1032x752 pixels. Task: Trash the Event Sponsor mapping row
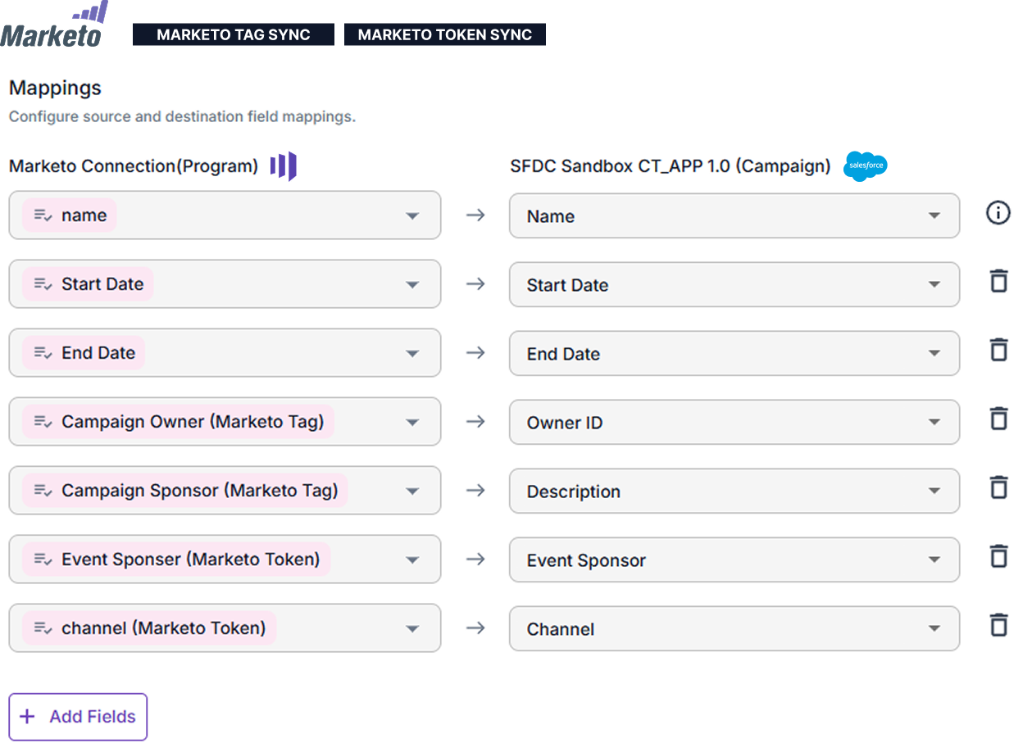click(998, 556)
